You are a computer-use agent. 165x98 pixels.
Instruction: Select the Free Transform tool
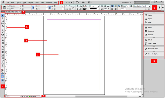(3, 49)
